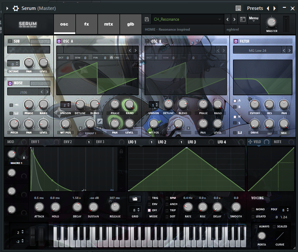Open the preset name dropdown CH_Resonance
Screen dimensions: 298x252
[187, 19]
